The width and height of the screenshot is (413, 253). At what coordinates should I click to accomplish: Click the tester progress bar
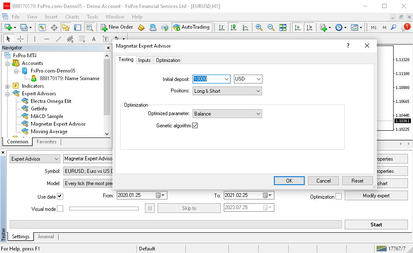176,224
